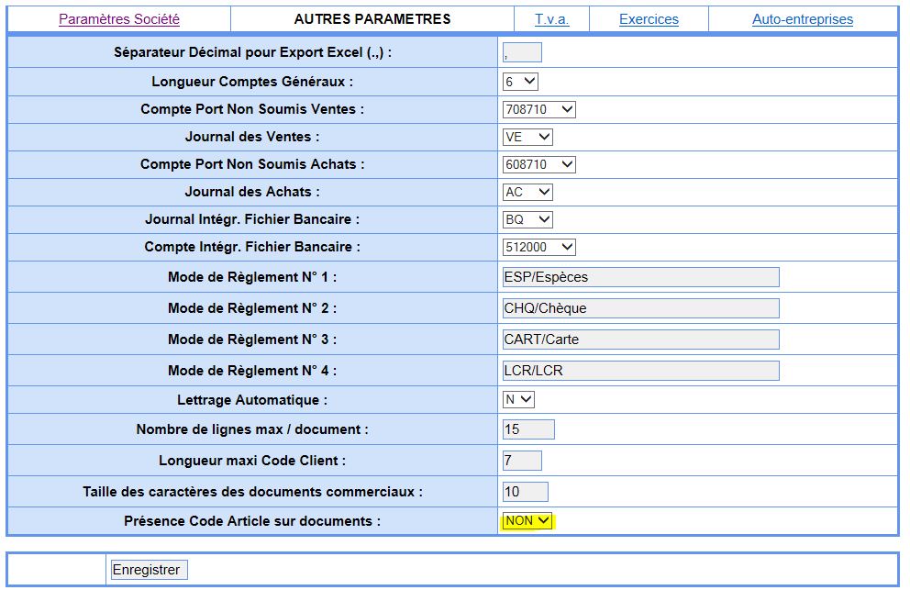Expand the Compte Intégr. Fichier Bancaire dropdown
This screenshot has height=590, width=910.
tap(538, 247)
